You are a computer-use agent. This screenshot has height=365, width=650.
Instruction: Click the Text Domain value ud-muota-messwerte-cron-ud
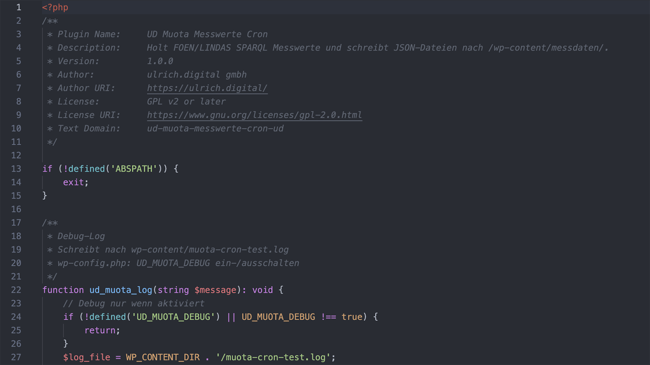tap(215, 129)
